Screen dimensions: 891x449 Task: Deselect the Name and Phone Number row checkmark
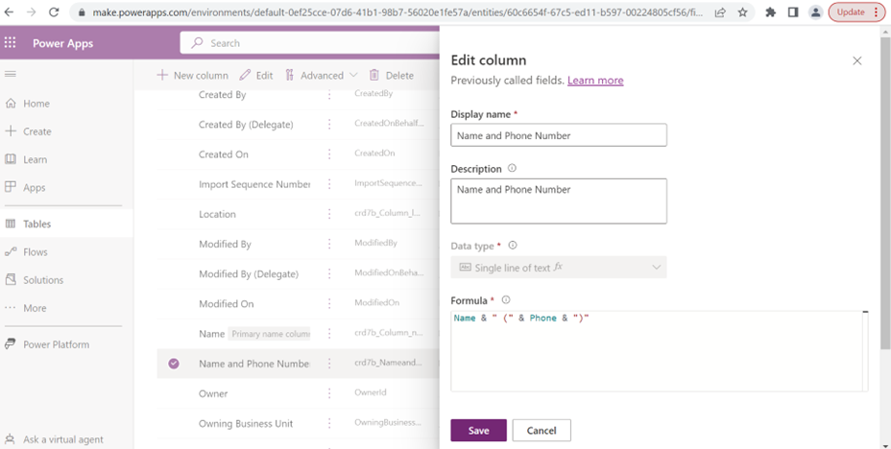point(174,364)
